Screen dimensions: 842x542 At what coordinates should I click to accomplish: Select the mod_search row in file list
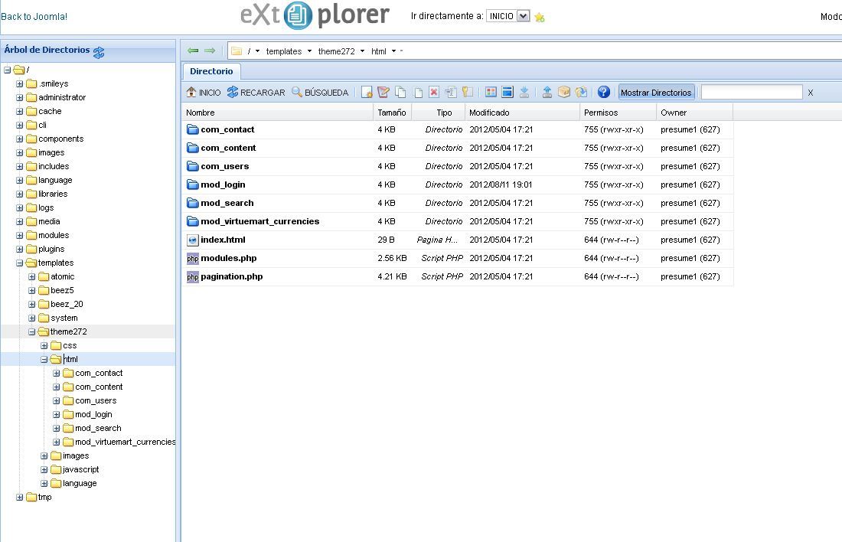457,203
